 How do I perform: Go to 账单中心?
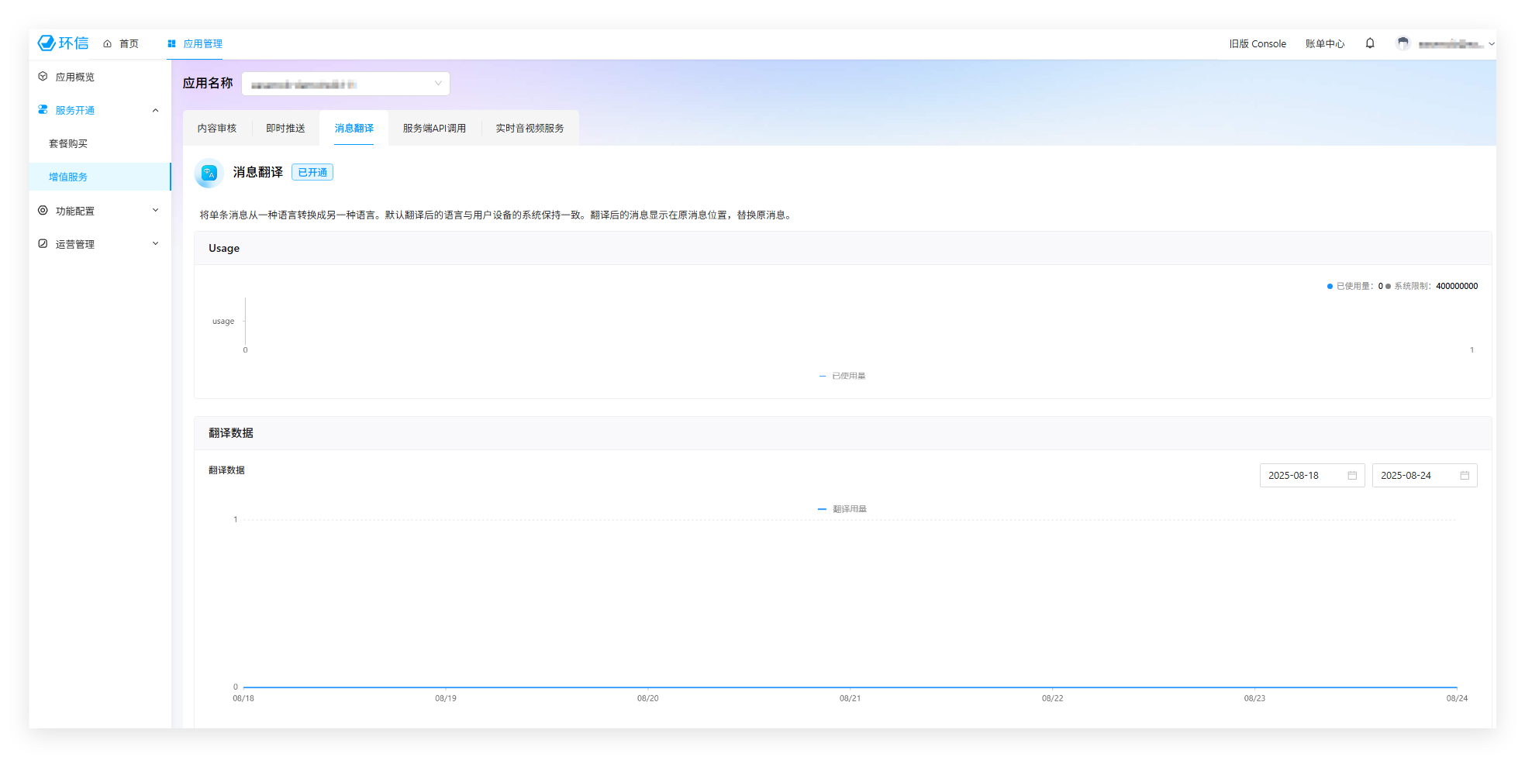click(x=1324, y=44)
